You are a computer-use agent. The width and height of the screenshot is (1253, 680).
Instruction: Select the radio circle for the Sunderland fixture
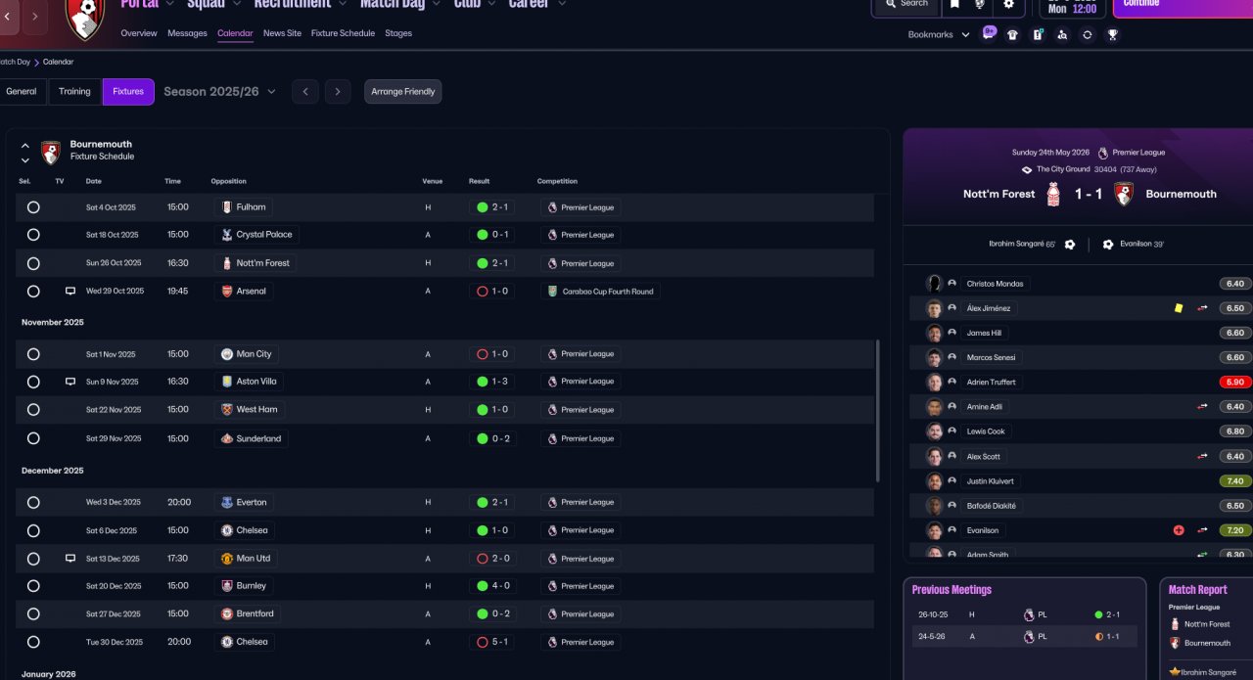[33, 438]
